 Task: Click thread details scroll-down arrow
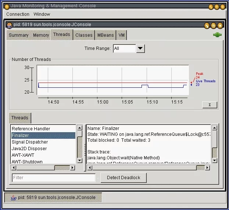pos(215,160)
